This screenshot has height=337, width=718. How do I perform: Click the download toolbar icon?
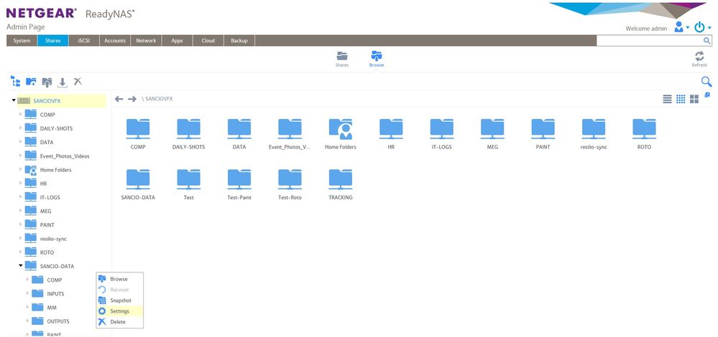[x=63, y=82]
